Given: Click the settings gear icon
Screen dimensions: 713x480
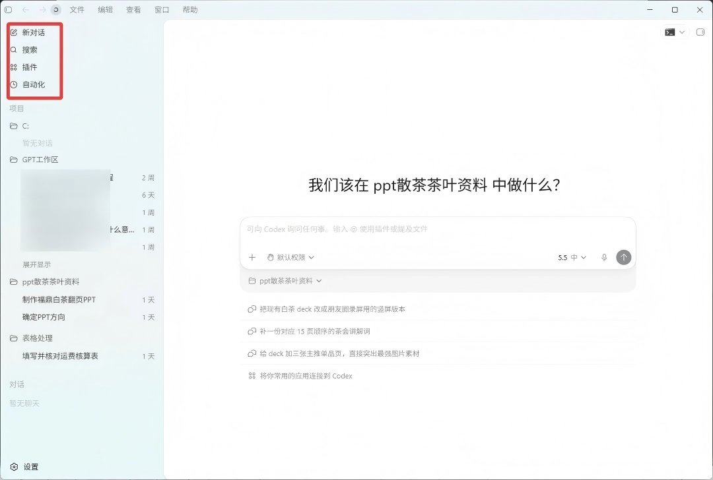Looking at the screenshot, I should 14,467.
